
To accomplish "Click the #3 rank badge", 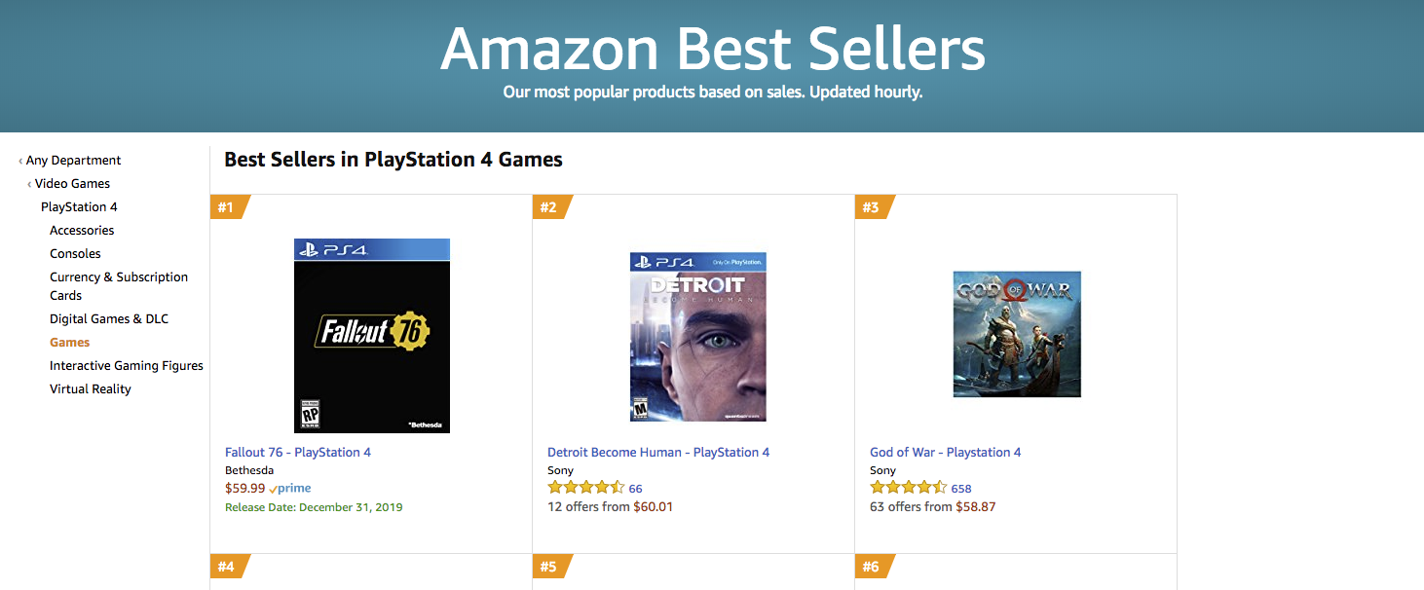I will pos(875,207).
